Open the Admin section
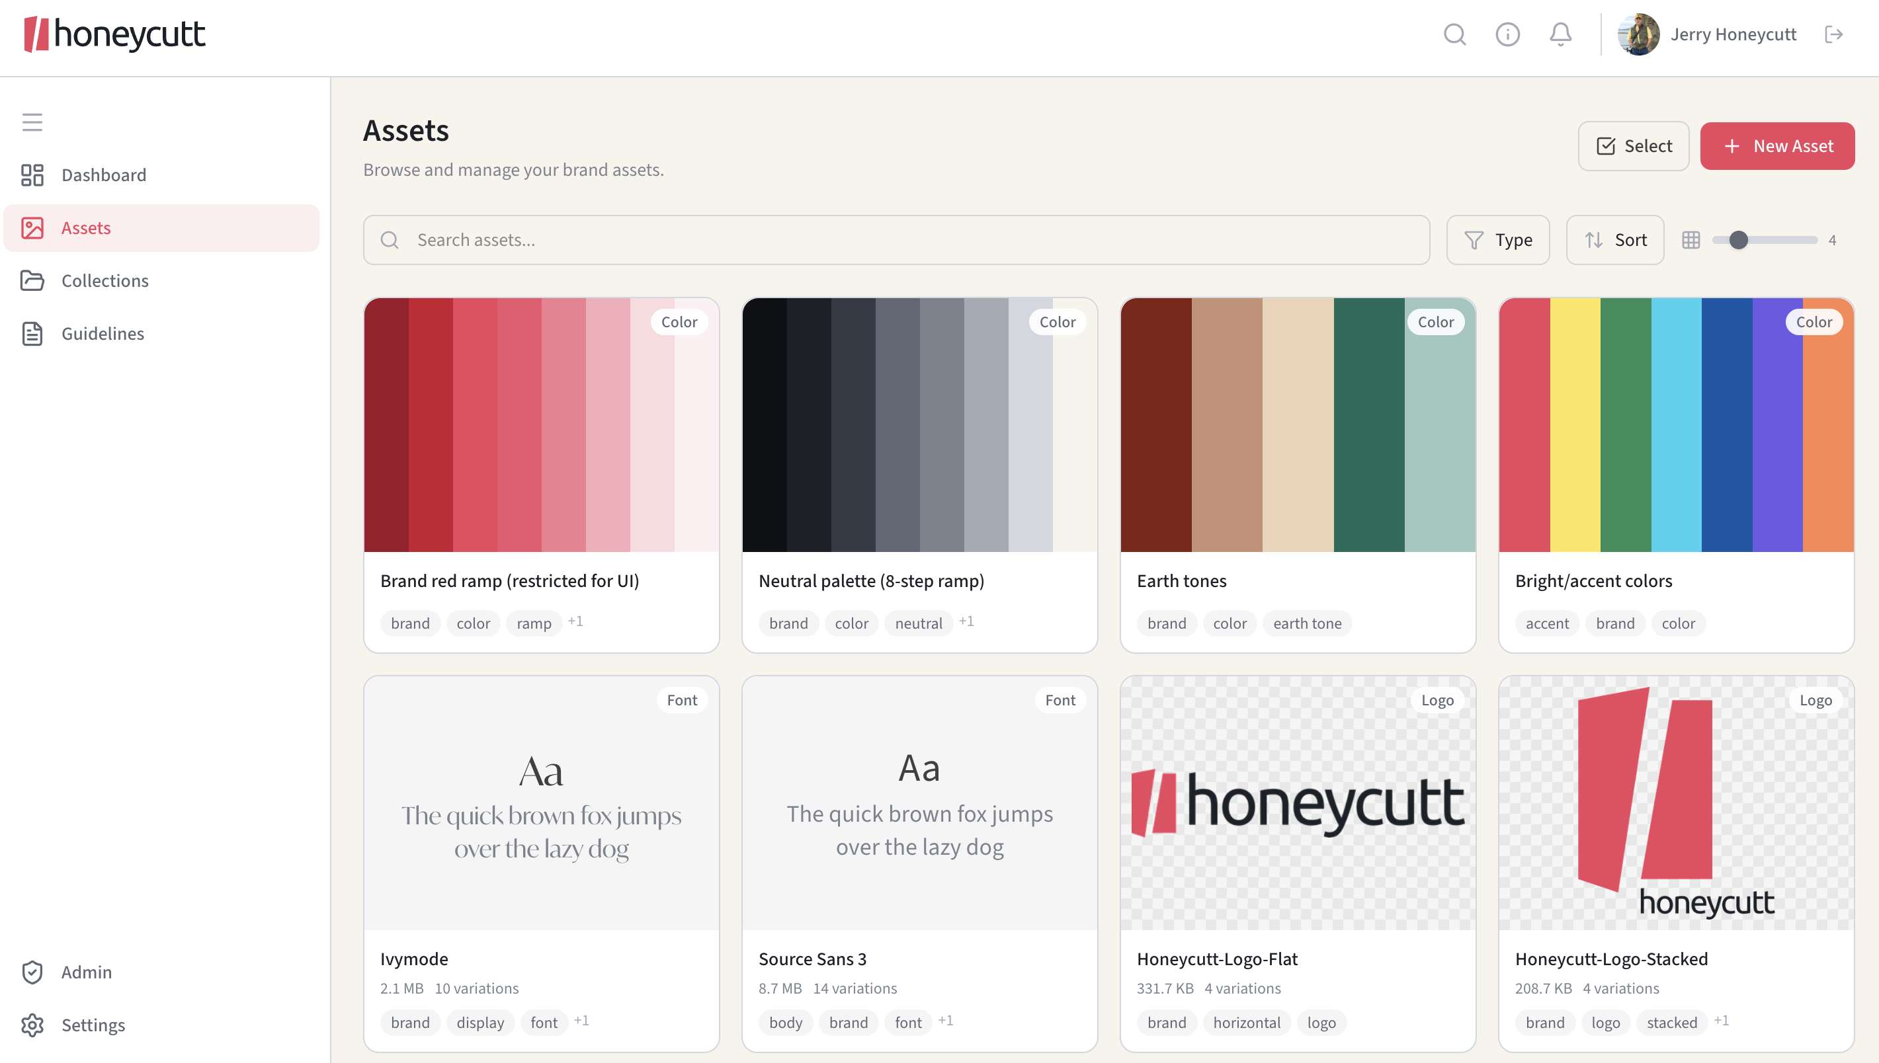1879x1063 pixels. point(161,972)
